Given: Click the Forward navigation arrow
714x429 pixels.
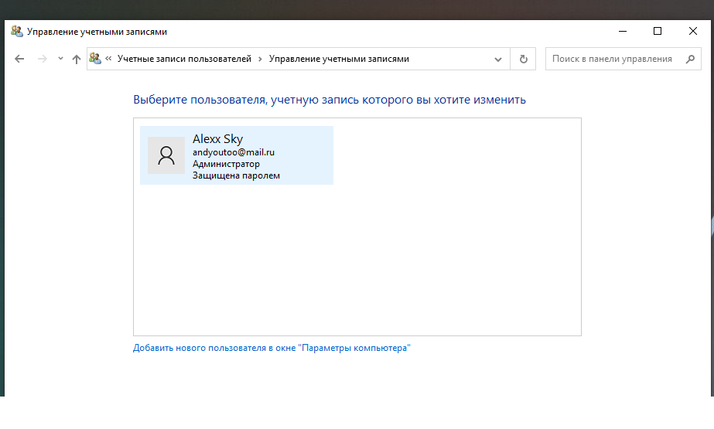Looking at the screenshot, I should [43, 59].
